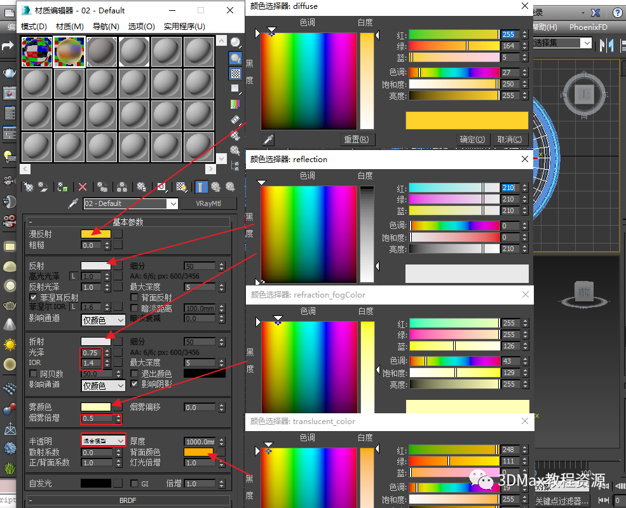Viewport: 626px width, 508px height.
Task: Click the Mirror tool icon in the main toolbar
Action: pos(606,45)
